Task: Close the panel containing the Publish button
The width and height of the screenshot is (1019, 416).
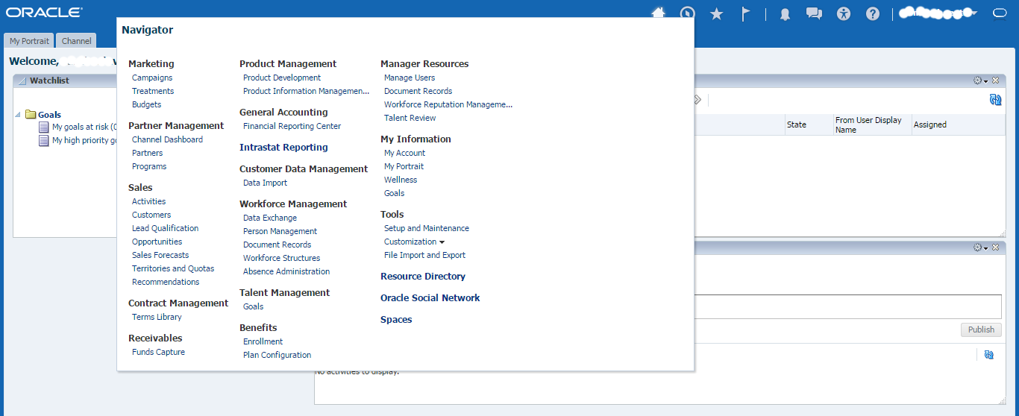Action: click(995, 247)
